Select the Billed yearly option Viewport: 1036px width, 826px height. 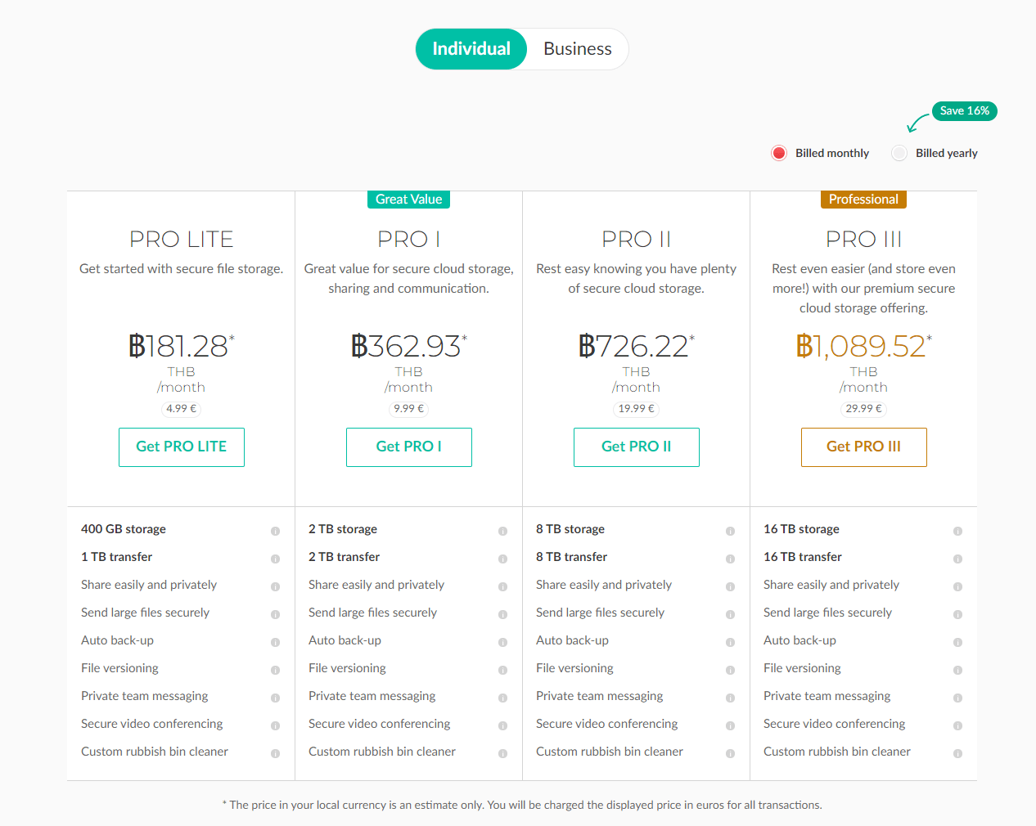[898, 153]
